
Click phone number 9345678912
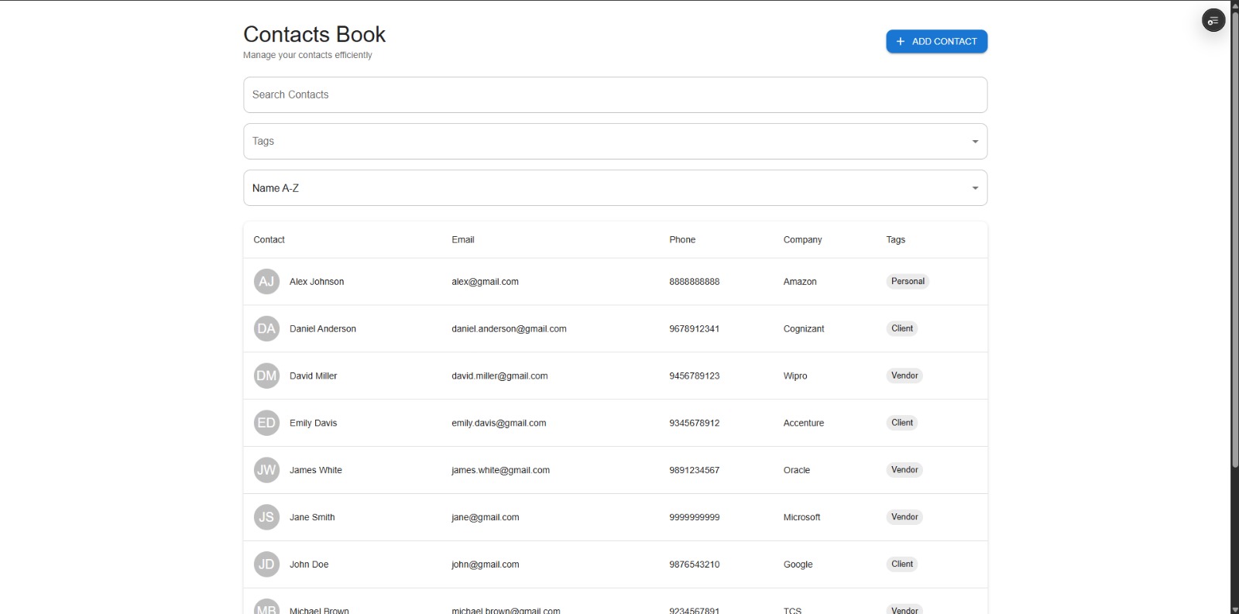pos(694,424)
